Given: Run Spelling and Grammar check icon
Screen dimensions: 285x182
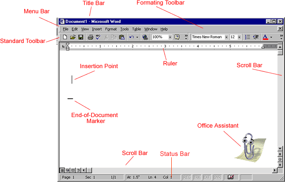Looking at the screenshot, I should click(x=98, y=37).
